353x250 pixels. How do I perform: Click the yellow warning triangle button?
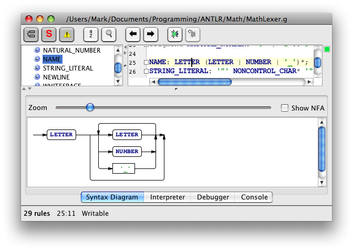tap(67, 34)
